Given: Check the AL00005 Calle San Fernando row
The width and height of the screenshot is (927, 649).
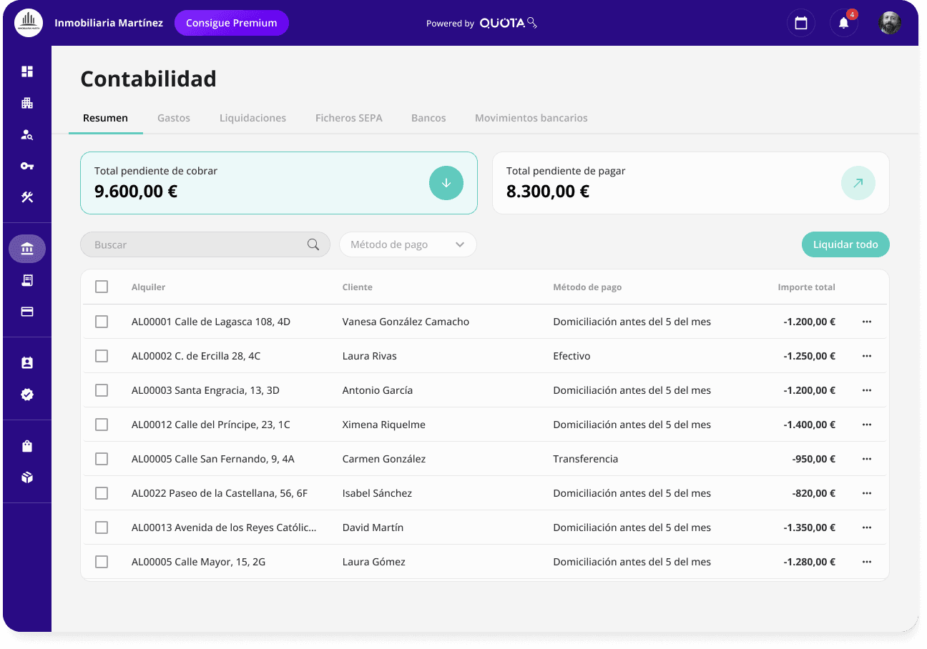Looking at the screenshot, I should point(102,459).
